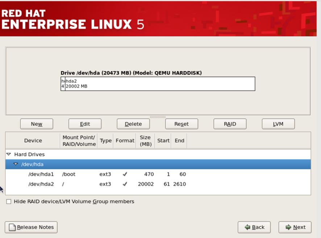Click the Back button label
Screen dimensions: 321x238
(x=258, y=227)
